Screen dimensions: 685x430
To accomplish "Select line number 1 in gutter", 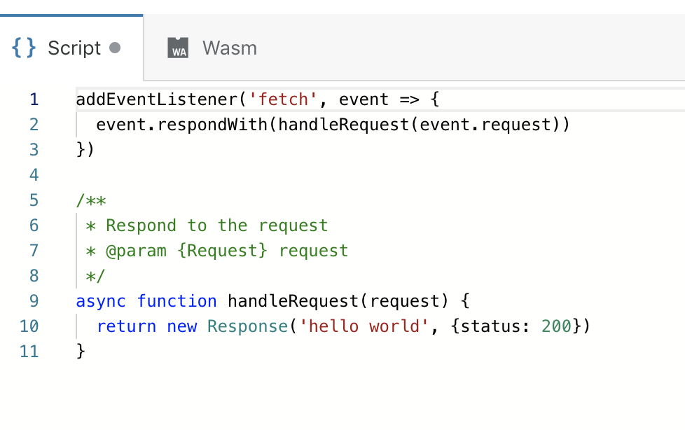I will coord(34,99).
